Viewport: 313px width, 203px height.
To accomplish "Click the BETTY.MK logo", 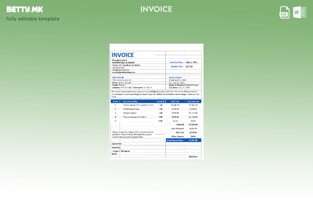I will coord(24,9).
